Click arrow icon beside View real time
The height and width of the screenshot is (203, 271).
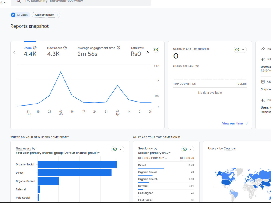coord(247,123)
